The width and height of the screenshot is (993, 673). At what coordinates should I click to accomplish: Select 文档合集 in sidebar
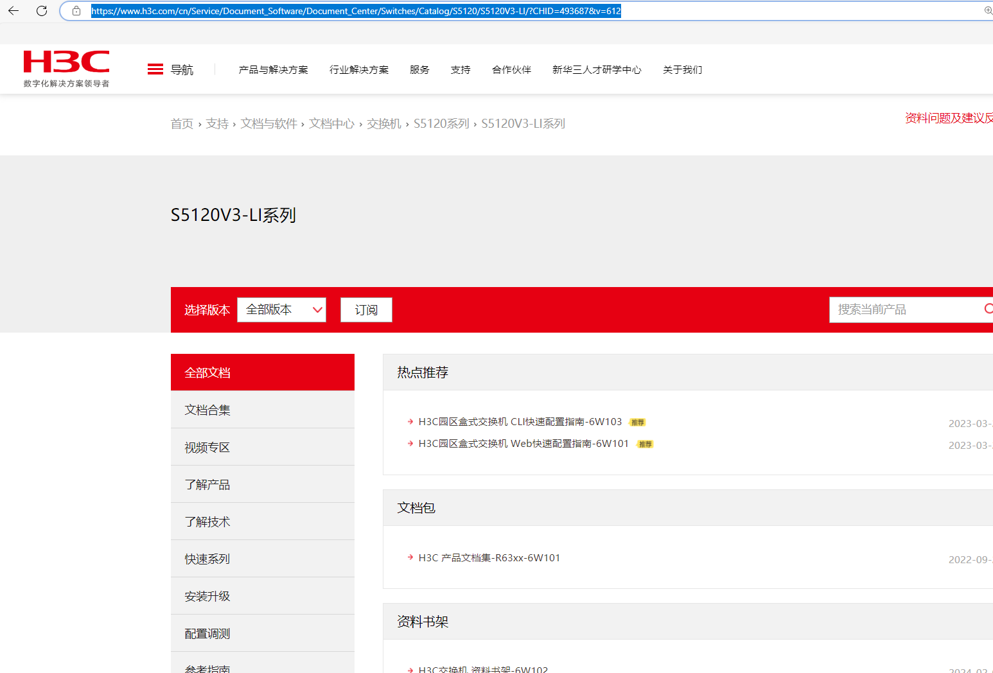pyautogui.click(x=263, y=410)
